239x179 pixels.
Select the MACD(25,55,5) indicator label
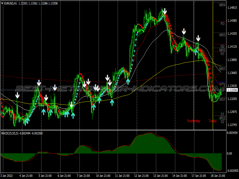10,133
